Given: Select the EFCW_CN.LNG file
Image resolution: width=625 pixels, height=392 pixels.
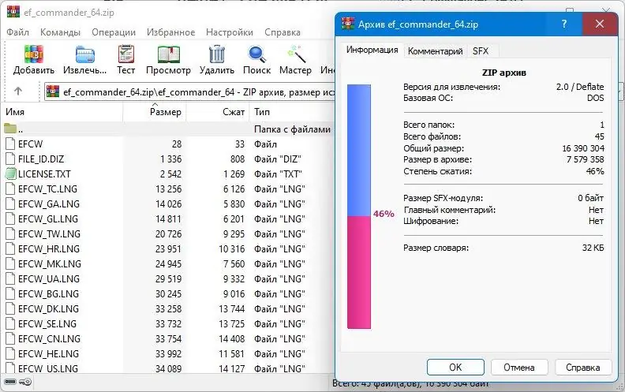Looking at the screenshot, I should tap(49, 339).
